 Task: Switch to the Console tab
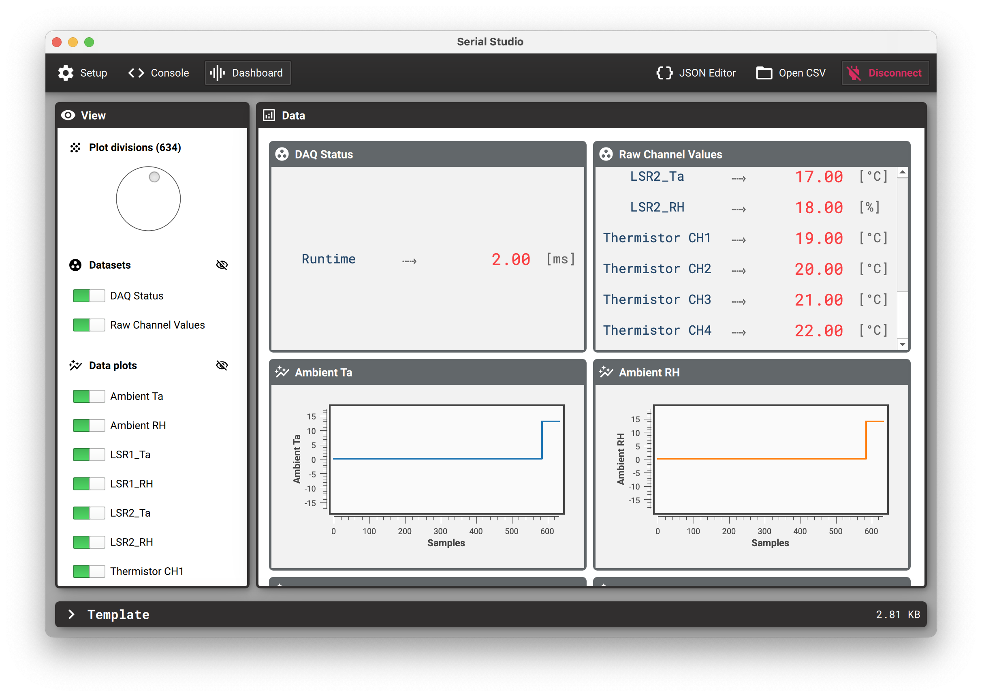pyautogui.click(x=169, y=73)
